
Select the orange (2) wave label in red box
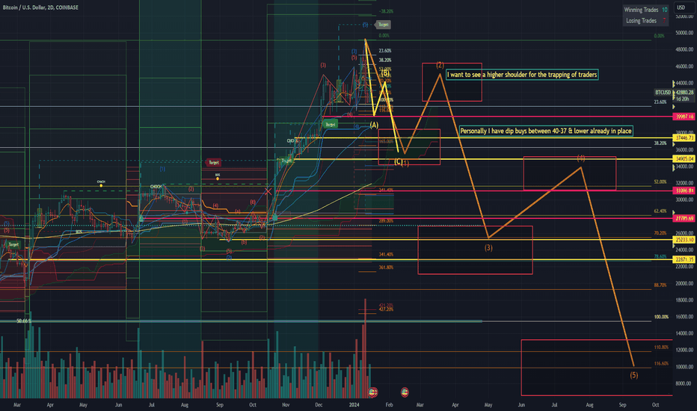click(440, 65)
